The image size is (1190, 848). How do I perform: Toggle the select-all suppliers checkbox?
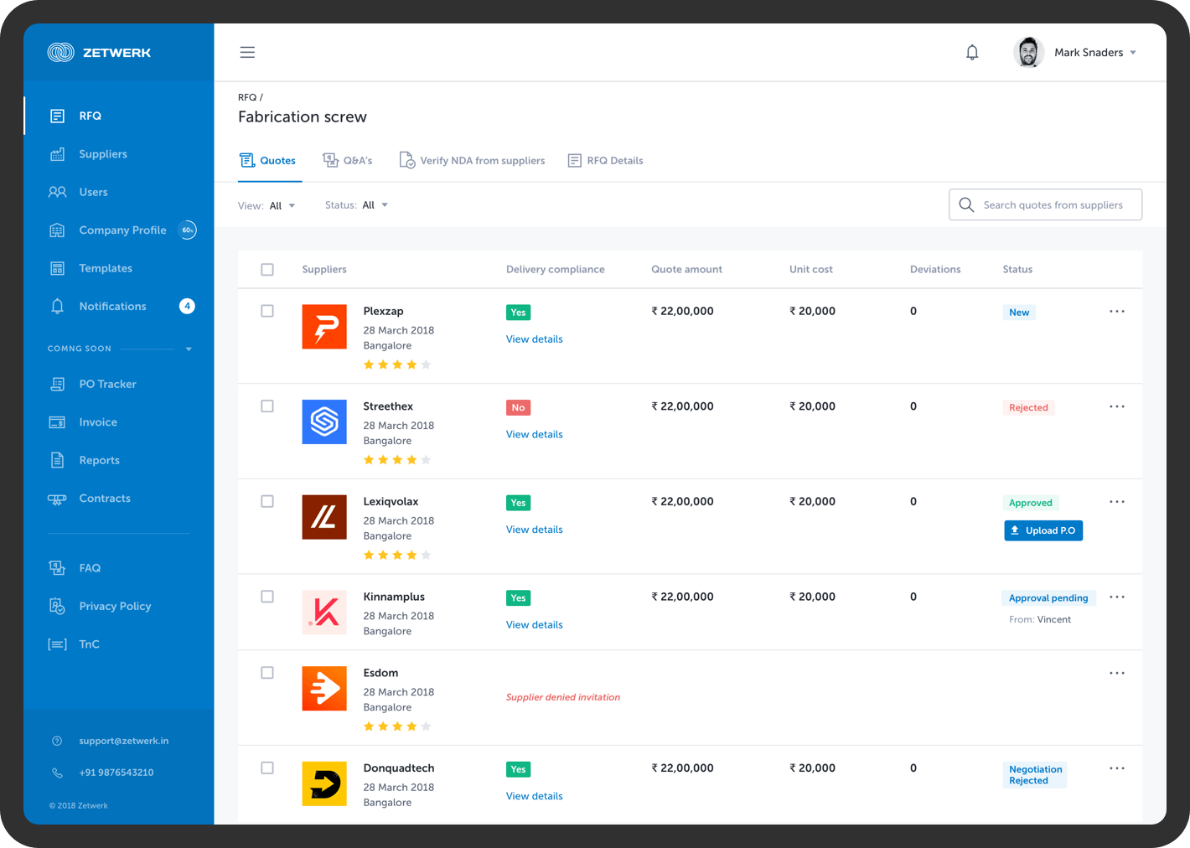click(267, 270)
